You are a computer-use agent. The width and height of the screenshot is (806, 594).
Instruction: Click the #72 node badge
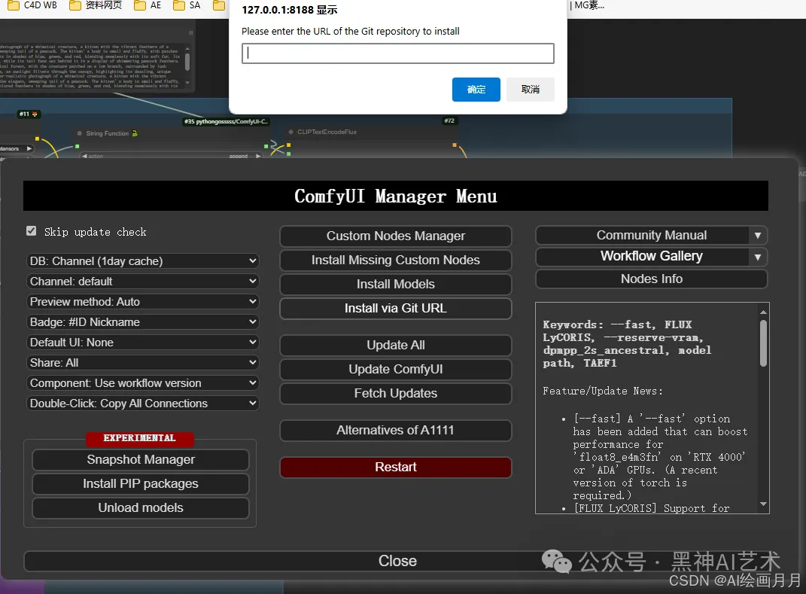click(x=449, y=121)
